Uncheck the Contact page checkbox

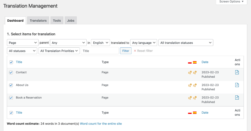point(11,72)
